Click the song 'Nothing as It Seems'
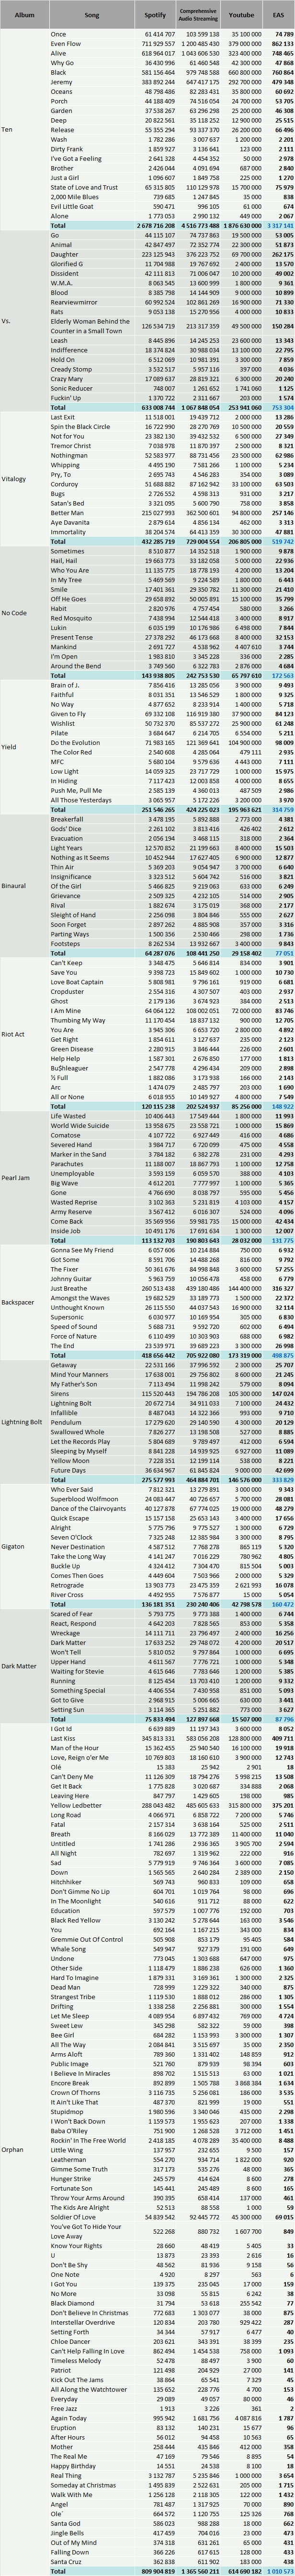 (80, 857)
